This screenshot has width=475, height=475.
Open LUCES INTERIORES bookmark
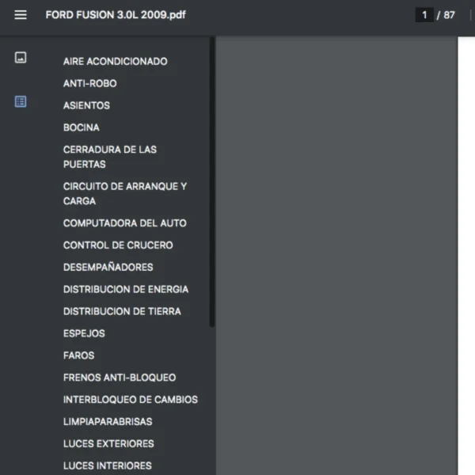(108, 465)
